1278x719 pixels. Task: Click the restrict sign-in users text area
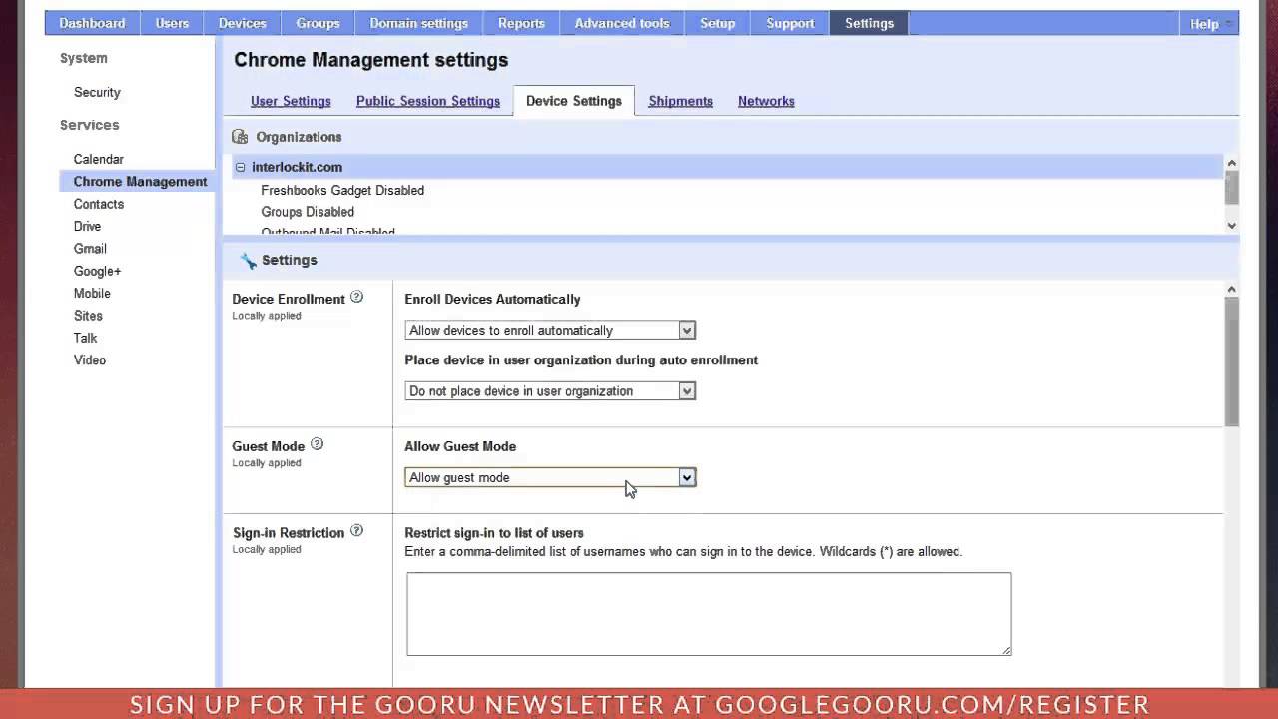click(709, 614)
